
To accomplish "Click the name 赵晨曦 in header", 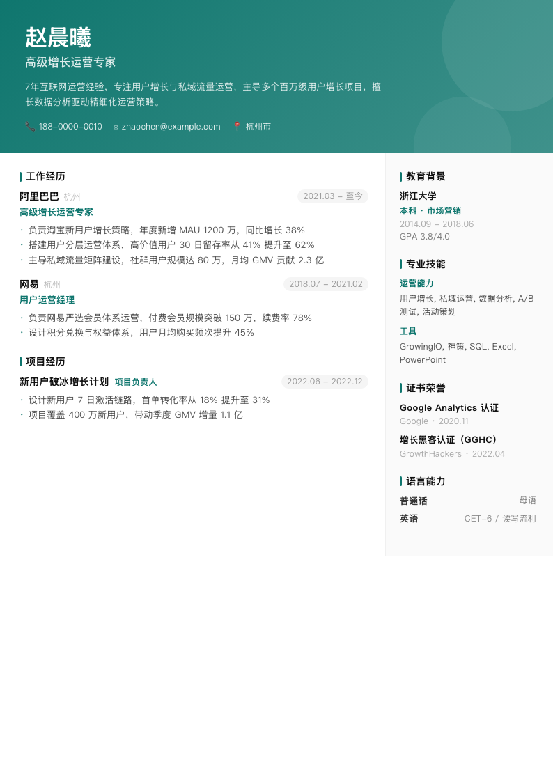I will click(58, 38).
